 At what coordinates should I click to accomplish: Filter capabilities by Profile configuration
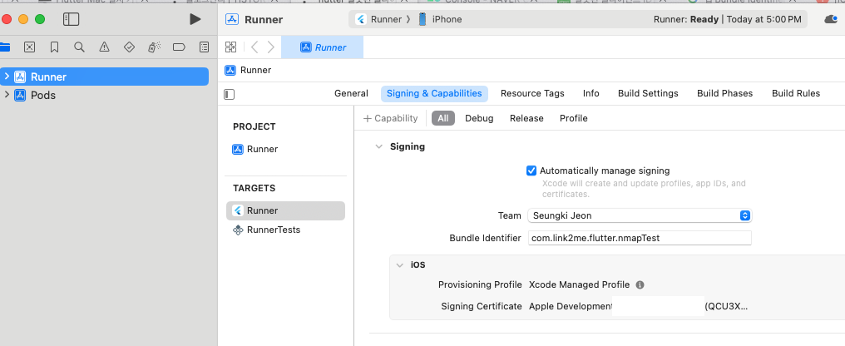pos(573,118)
